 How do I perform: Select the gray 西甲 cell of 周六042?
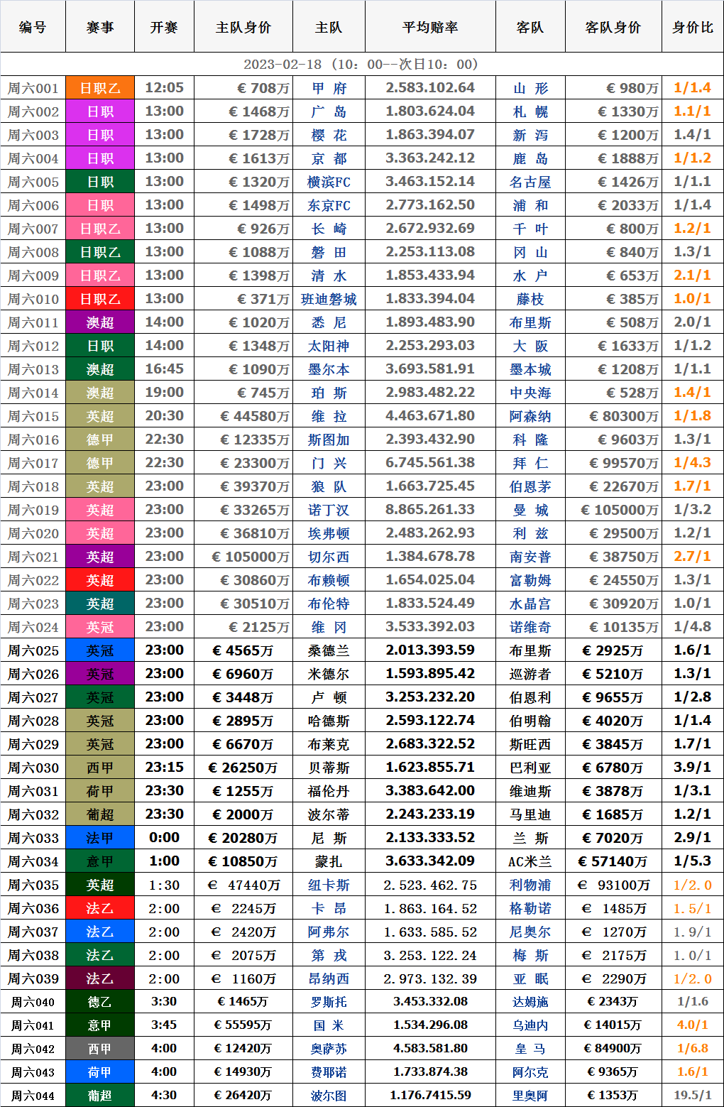tap(100, 1049)
